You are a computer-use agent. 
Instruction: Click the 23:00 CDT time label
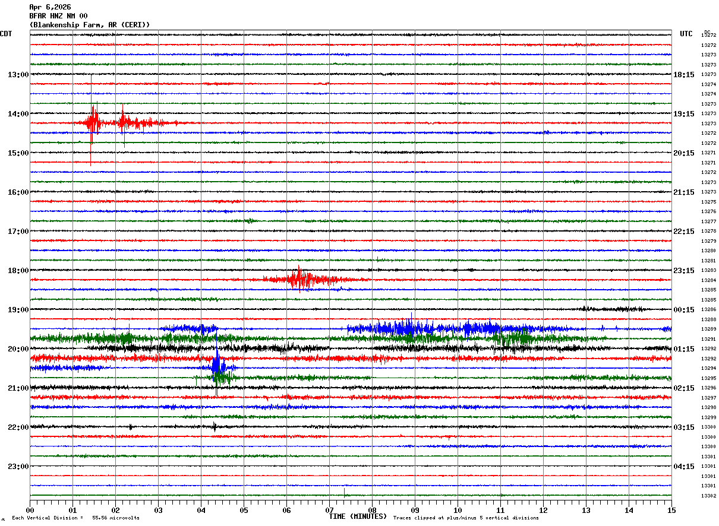(18, 467)
